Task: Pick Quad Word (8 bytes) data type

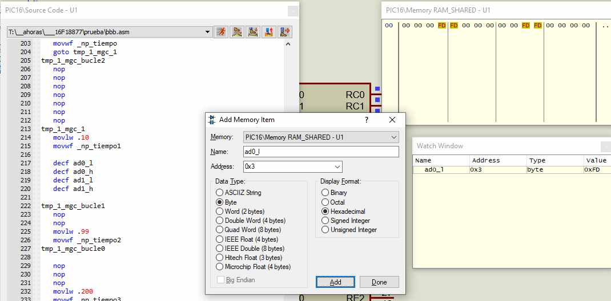Action: (x=247, y=230)
